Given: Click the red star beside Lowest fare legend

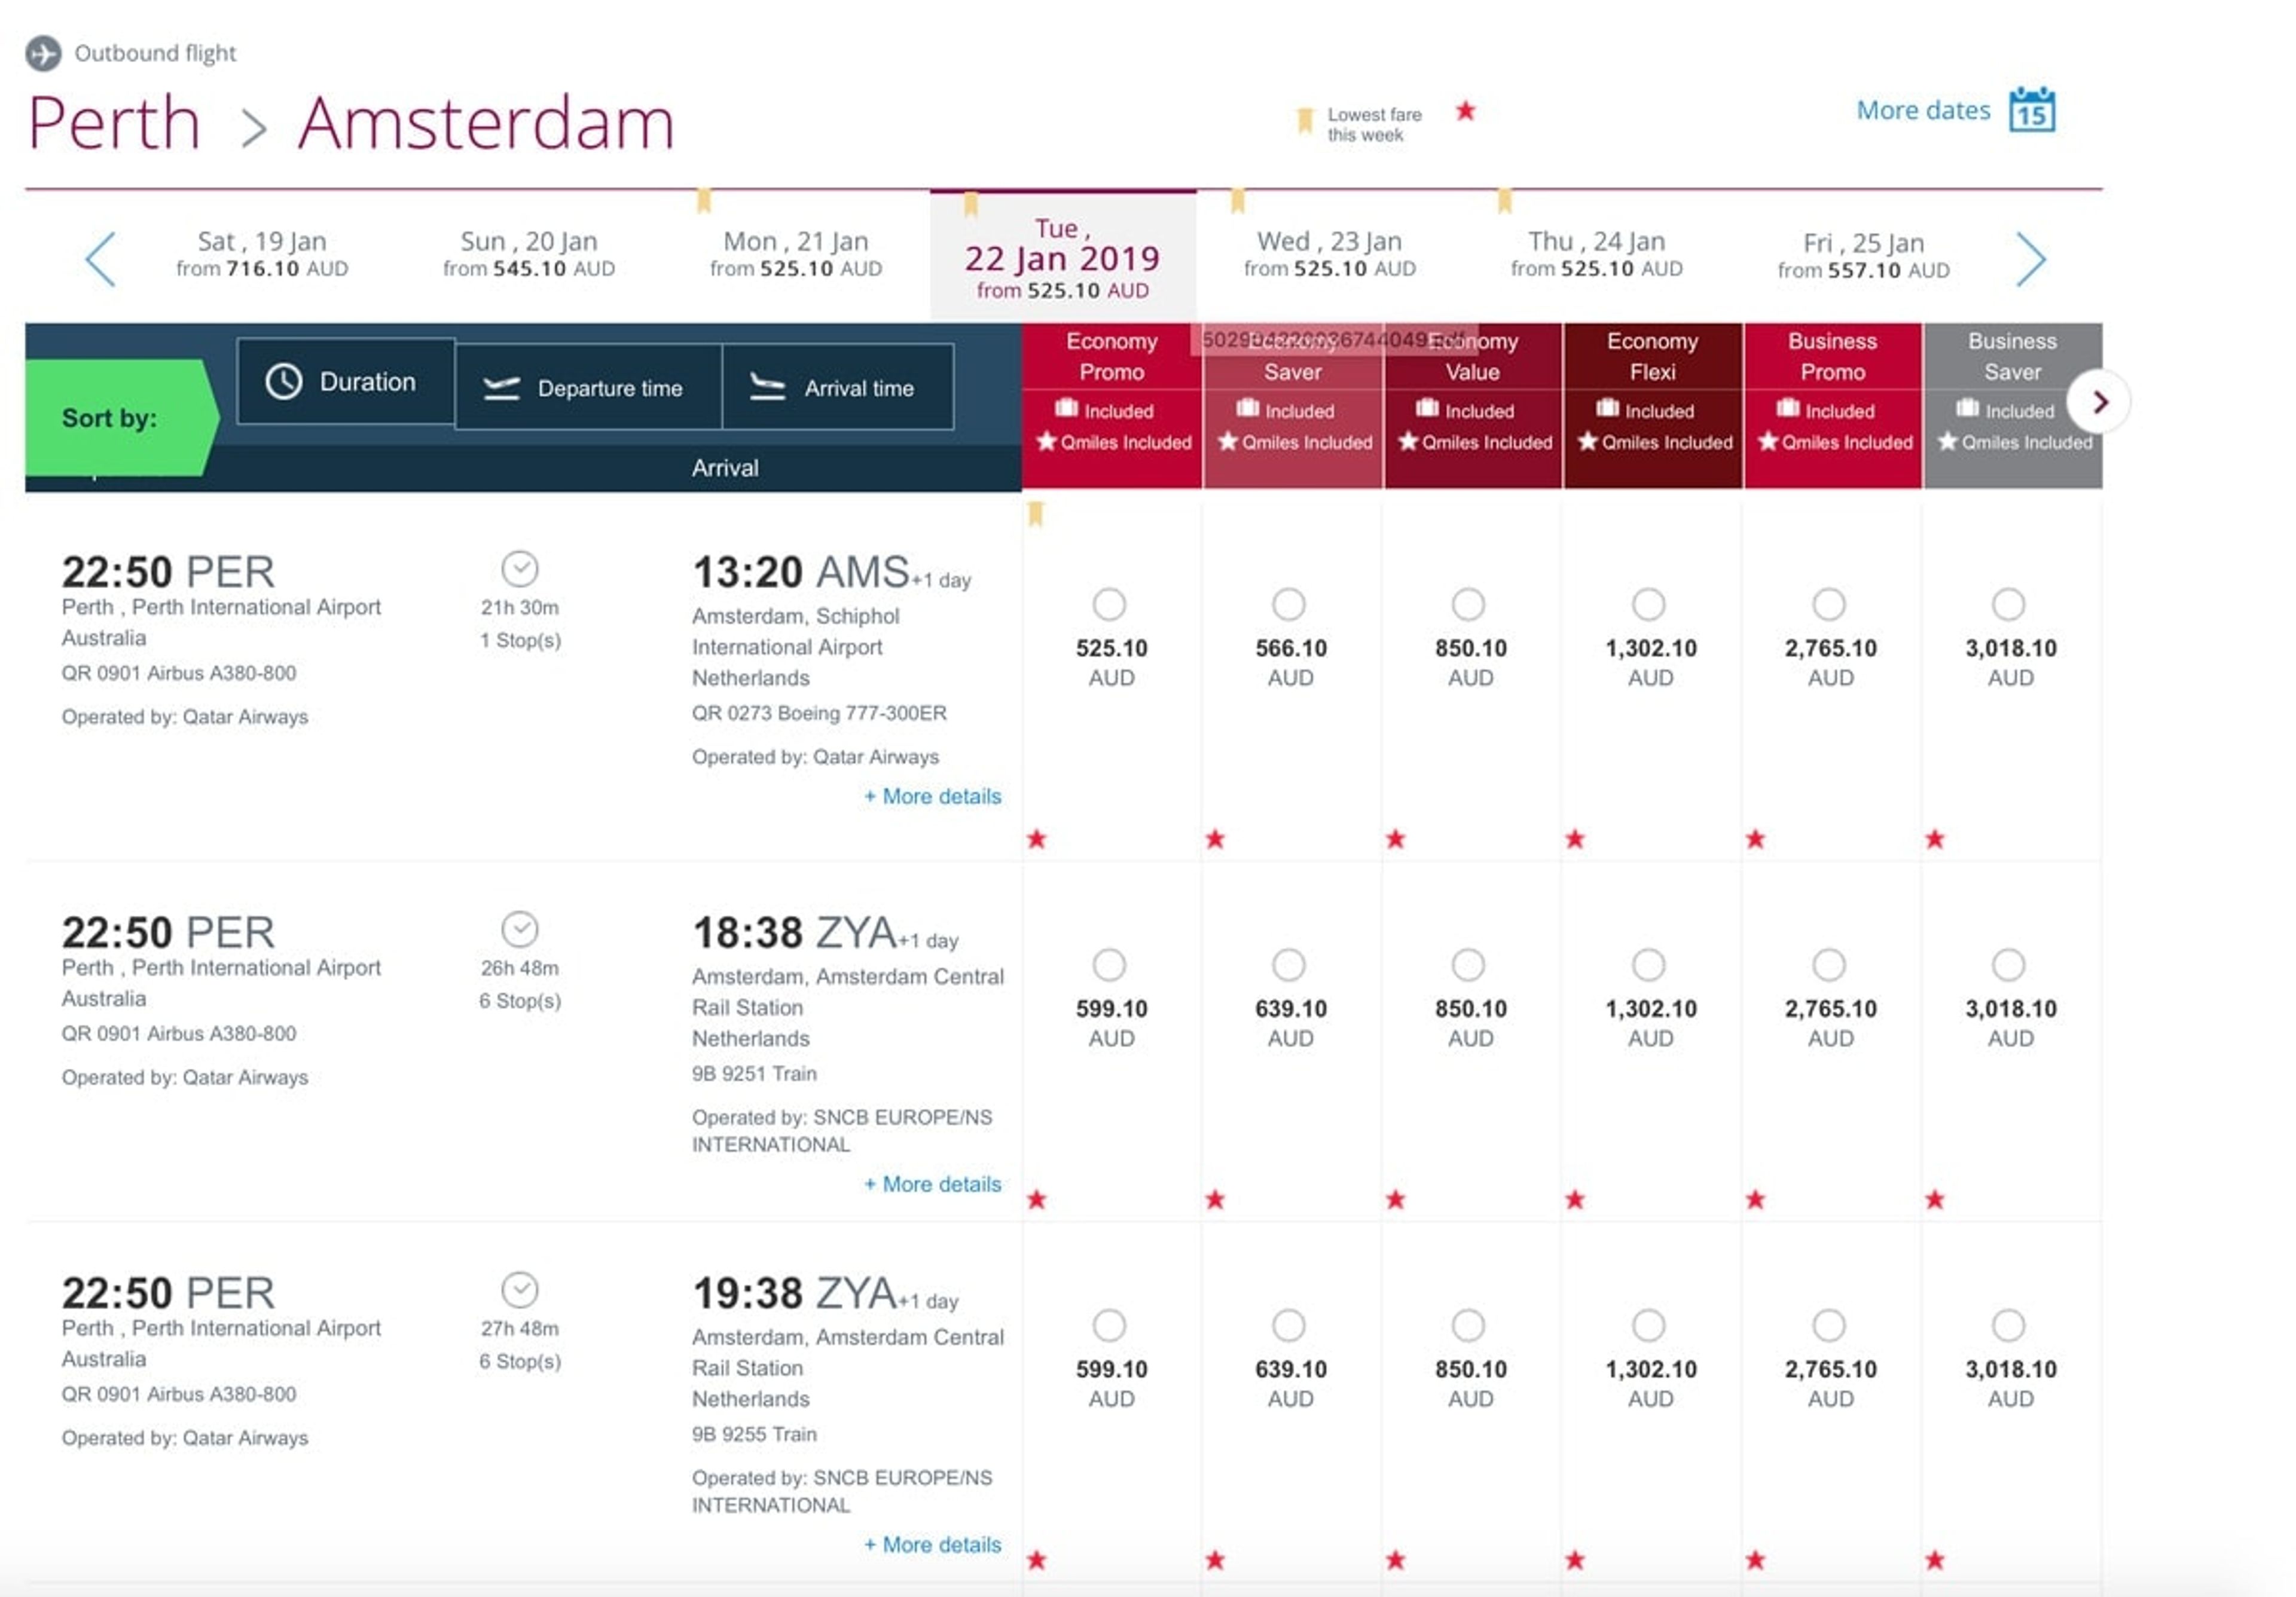Looking at the screenshot, I should [x=1465, y=111].
